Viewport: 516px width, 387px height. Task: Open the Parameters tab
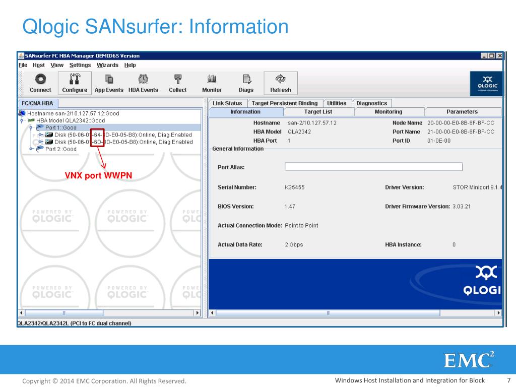tap(463, 112)
